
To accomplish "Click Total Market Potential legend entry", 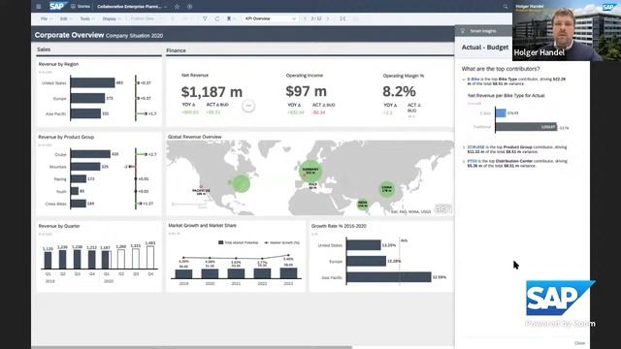I will [x=239, y=242].
